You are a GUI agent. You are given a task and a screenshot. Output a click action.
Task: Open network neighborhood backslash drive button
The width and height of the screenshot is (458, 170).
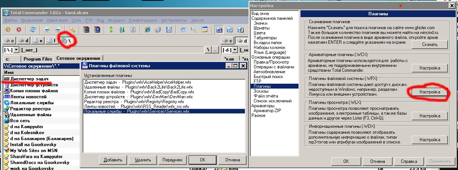pos(66,40)
